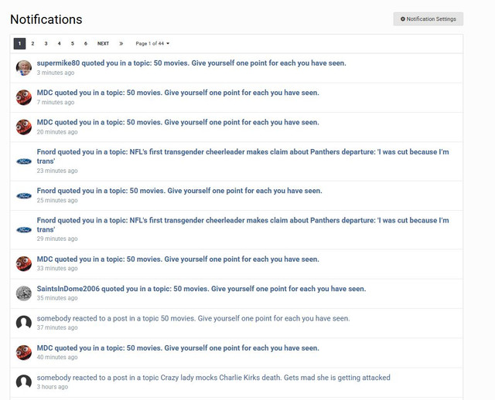Open MDC notification from 20 minutes ago

[178, 122]
